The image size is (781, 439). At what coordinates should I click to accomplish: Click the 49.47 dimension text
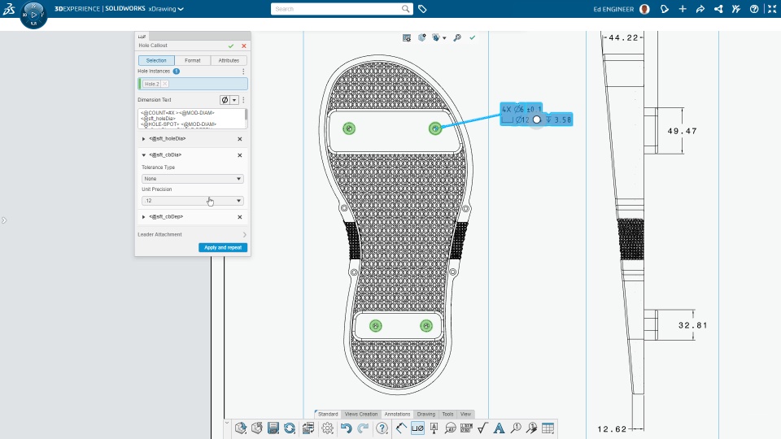[682, 131]
